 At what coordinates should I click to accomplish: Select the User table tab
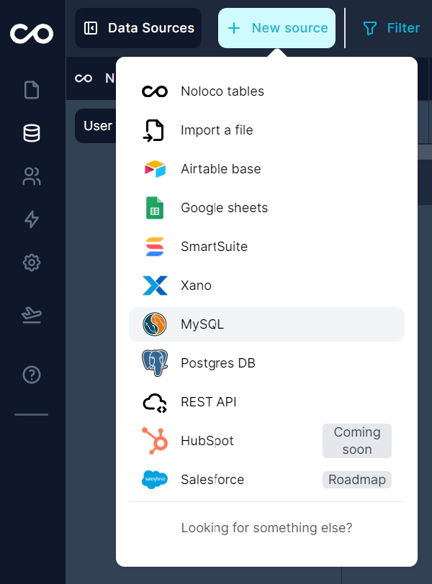(x=96, y=126)
